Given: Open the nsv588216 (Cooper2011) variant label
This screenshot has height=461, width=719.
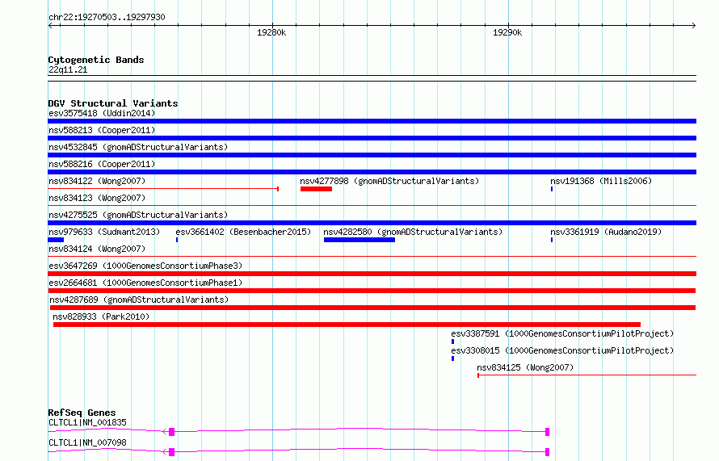Looking at the screenshot, I should [x=102, y=164].
